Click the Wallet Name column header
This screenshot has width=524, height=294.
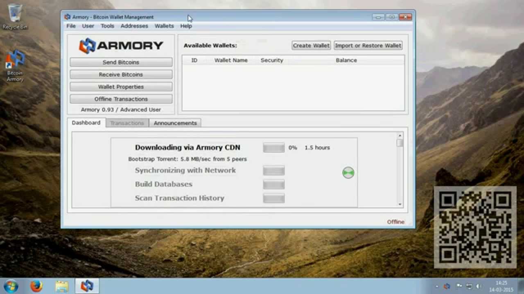pyautogui.click(x=231, y=60)
